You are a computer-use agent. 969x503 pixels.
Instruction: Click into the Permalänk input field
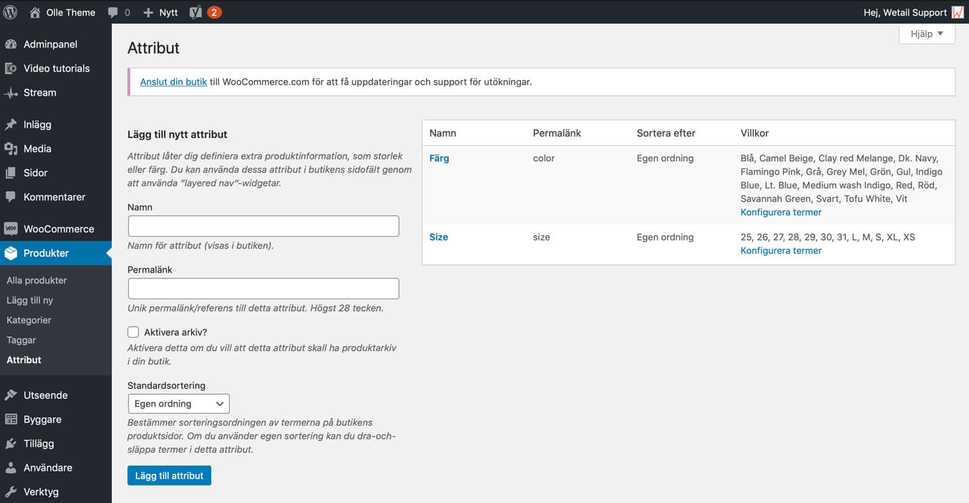tap(263, 288)
